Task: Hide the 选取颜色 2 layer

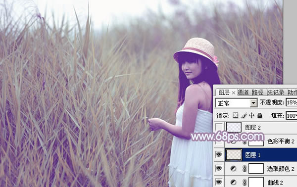Action: 219,168
